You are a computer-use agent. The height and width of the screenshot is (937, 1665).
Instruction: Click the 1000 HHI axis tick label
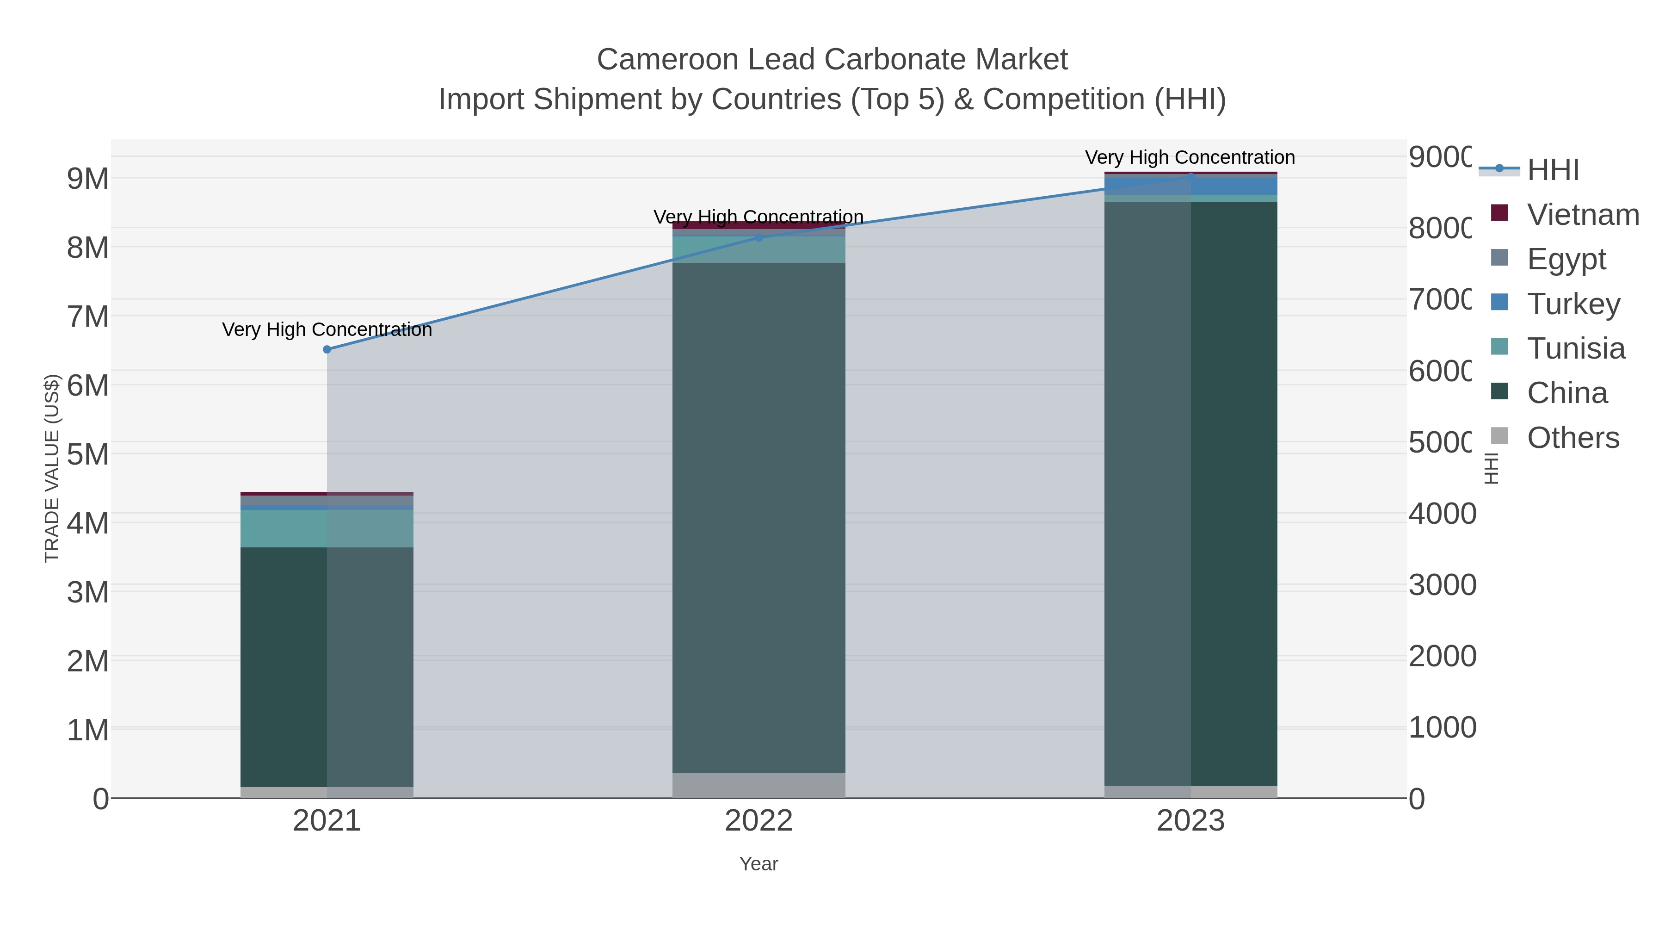(1443, 727)
